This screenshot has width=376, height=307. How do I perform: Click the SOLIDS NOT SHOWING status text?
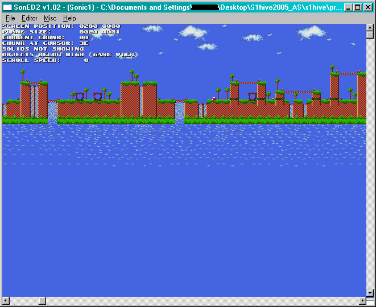[43, 49]
